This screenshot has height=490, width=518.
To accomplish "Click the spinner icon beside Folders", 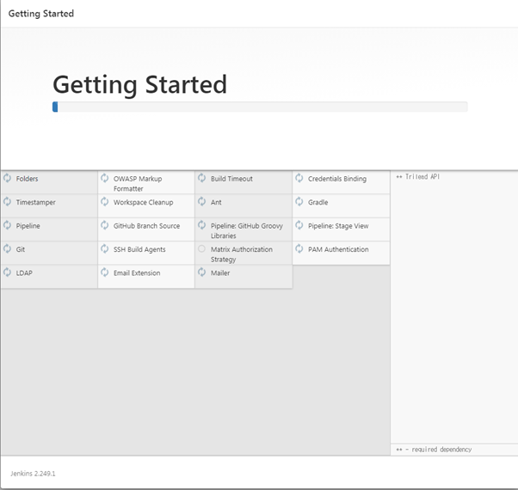I will pyautogui.click(x=7, y=178).
